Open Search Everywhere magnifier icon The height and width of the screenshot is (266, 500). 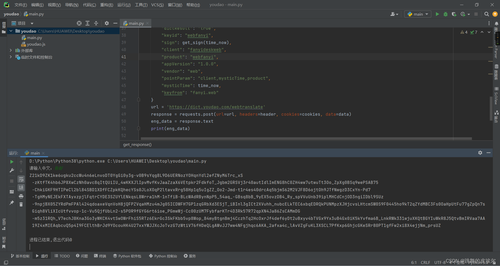(x=486, y=14)
